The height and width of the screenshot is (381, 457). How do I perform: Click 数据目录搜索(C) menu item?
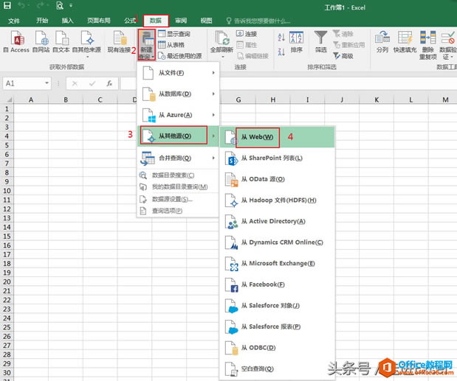coord(179,175)
